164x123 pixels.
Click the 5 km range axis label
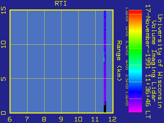click(x=3, y=79)
